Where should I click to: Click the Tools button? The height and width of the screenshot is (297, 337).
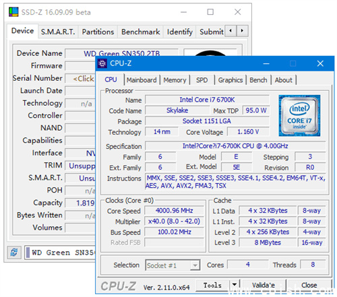pyautogui.click(x=212, y=285)
